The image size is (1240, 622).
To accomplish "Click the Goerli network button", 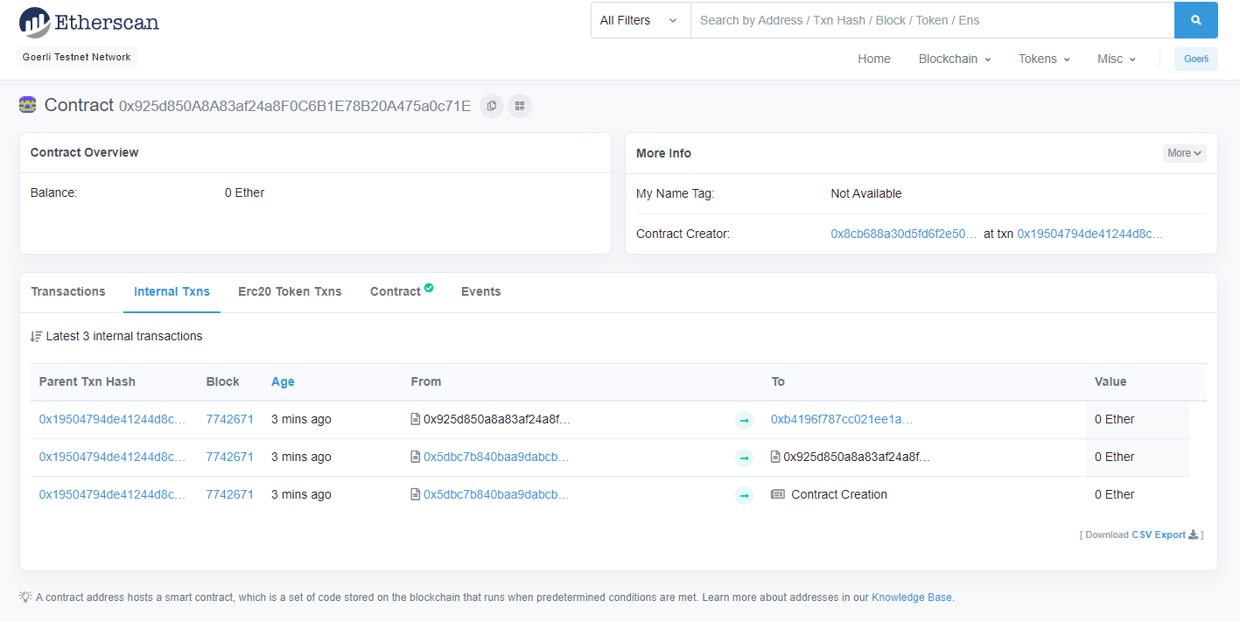I will (x=1196, y=59).
